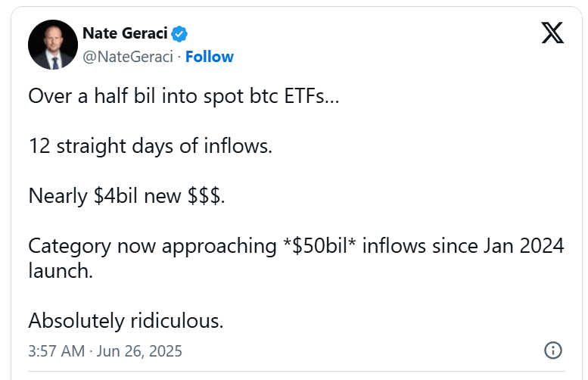Click the '12 straight days of inflows.' line
588x380 pixels.
tap(150, 146)
